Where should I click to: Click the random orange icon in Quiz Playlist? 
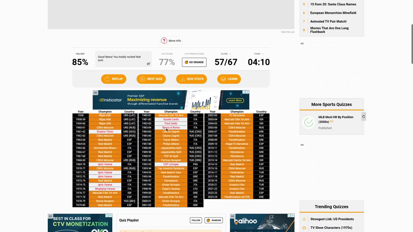tap(208, 220)
